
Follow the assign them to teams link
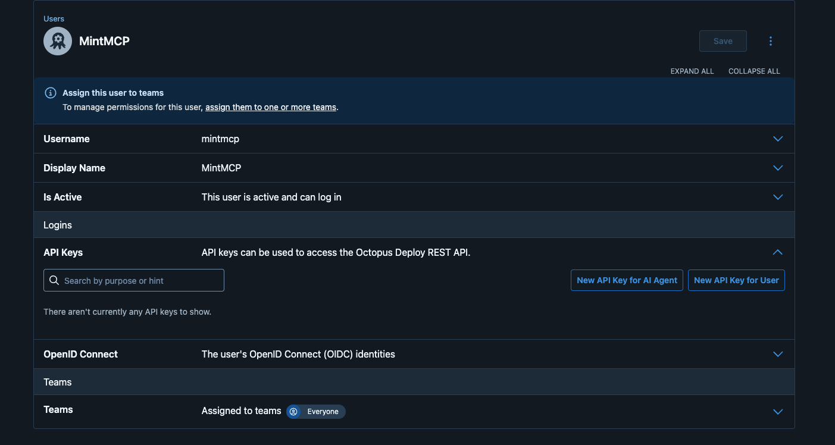point(271,108)
